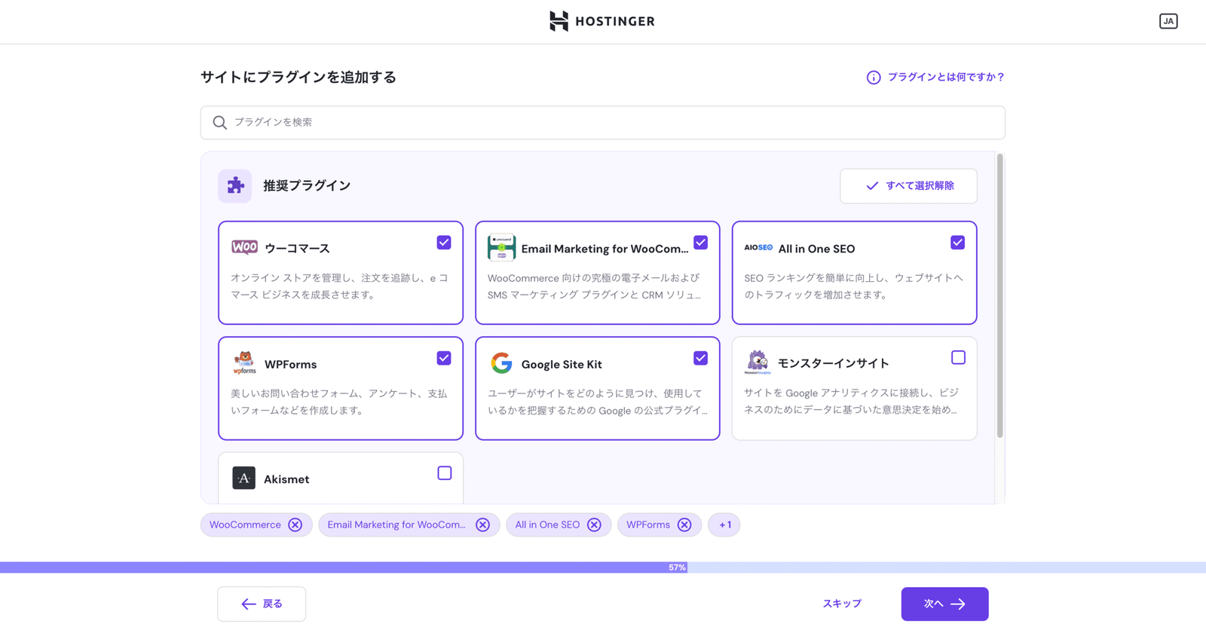The height and width of the screenshot is (633, 1206).
Task: Click the Google G logo on the Site Kit card
Action: tap(501, 363)
